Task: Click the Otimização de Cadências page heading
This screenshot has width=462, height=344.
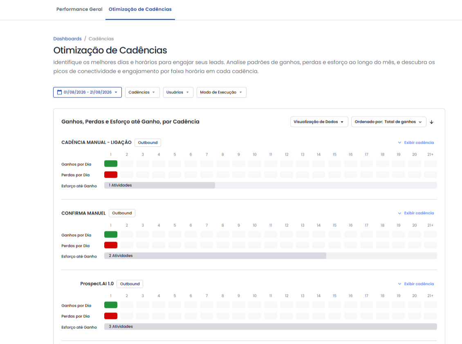Action: point(110,50)
